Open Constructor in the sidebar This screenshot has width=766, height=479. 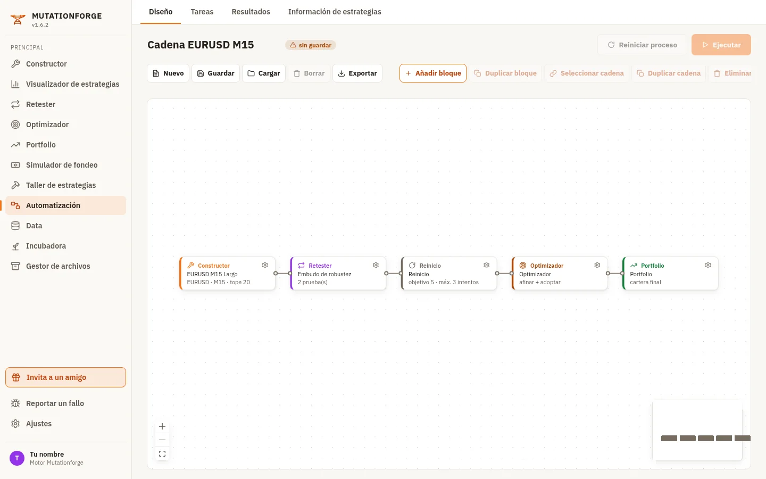65,64
